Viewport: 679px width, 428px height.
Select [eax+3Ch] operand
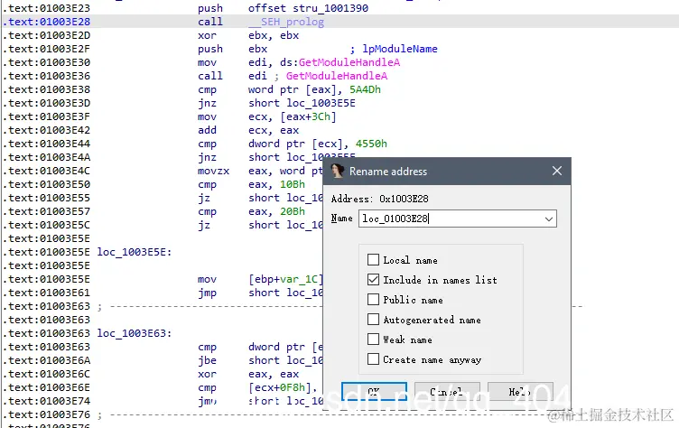tap(308, 116)
